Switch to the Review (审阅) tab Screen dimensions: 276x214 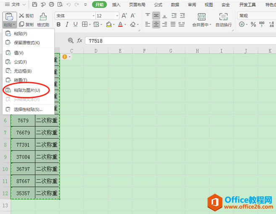click(192, 5)
